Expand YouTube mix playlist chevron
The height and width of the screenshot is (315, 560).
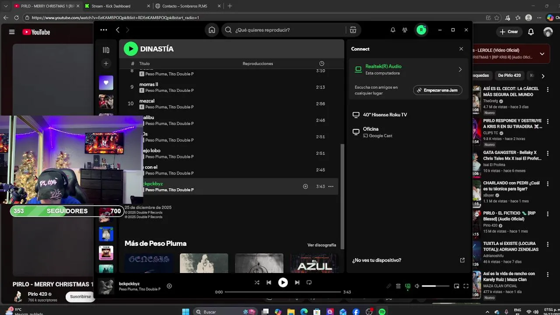[542, 54]
